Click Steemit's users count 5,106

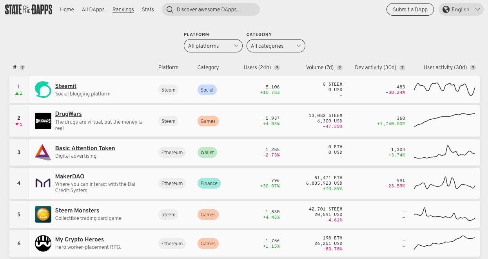point(272,87)
